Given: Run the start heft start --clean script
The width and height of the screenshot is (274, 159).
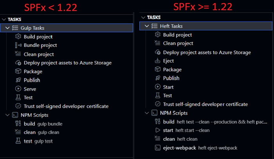Looking at the screenshot, I should coord(186,130).
